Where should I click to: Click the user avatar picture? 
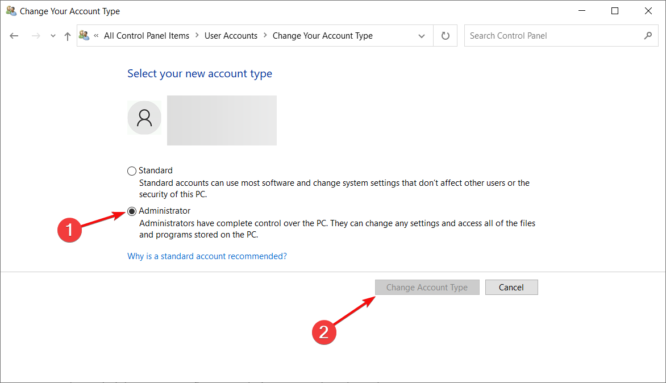click(x=144, y=118)
